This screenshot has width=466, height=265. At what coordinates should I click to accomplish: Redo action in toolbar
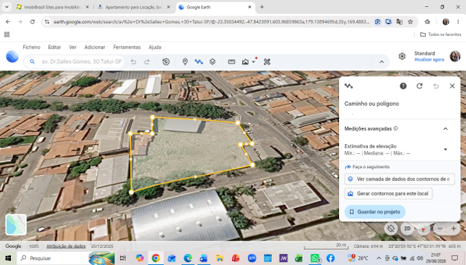(x=147, y=62)
